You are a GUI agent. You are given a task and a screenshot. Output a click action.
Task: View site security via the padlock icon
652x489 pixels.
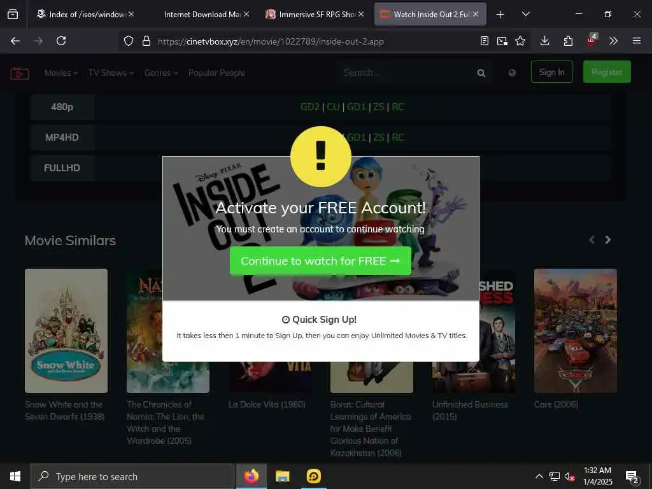146,41
